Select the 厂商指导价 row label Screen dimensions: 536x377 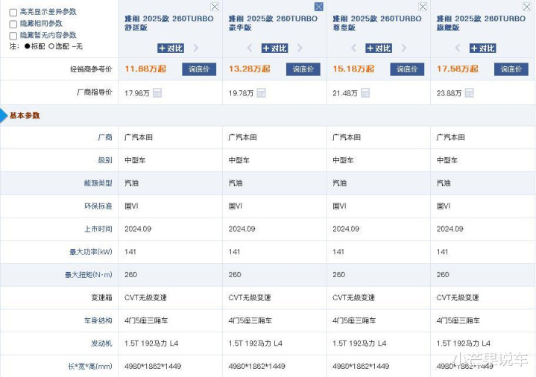click(95, 92)
